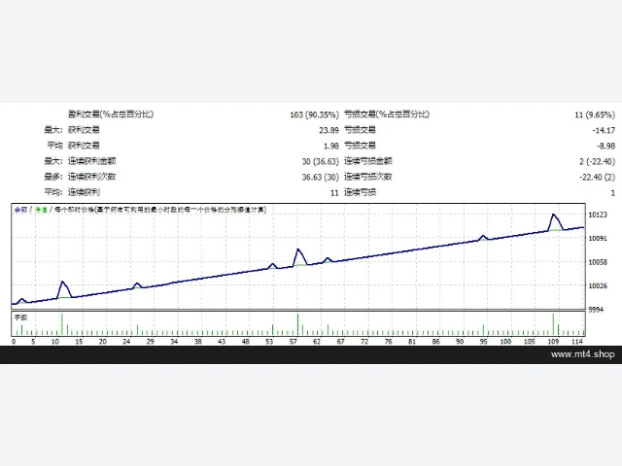Select x-axis label 95

click(x=484, y=342)
